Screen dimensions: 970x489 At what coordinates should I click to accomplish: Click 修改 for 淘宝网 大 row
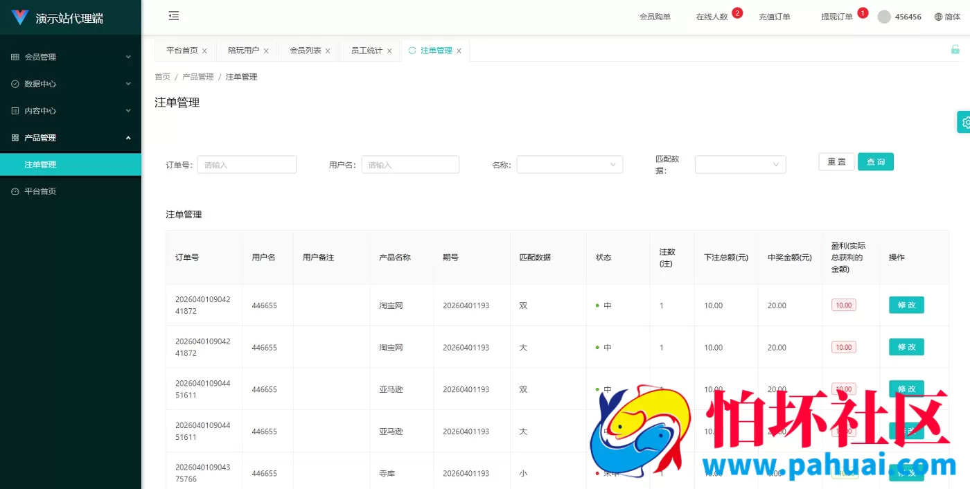tap(906, 347)
